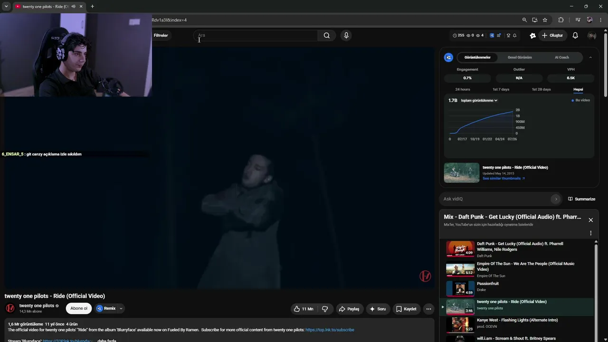Save the video with Kaydet

406,309
